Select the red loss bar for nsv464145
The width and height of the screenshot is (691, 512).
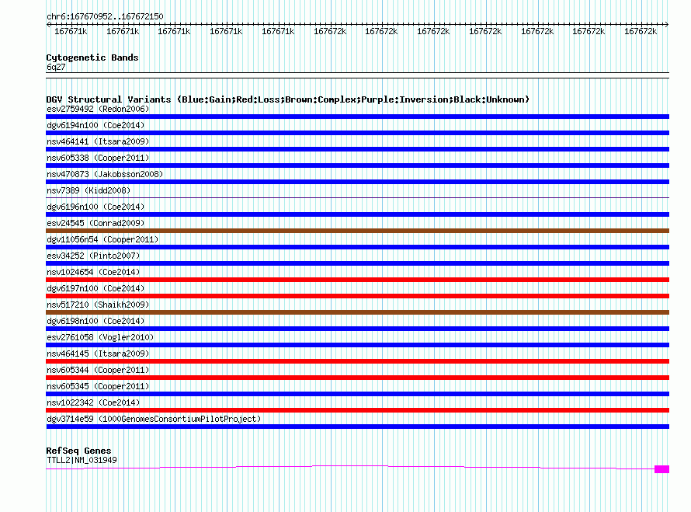[x=357, y=361]
